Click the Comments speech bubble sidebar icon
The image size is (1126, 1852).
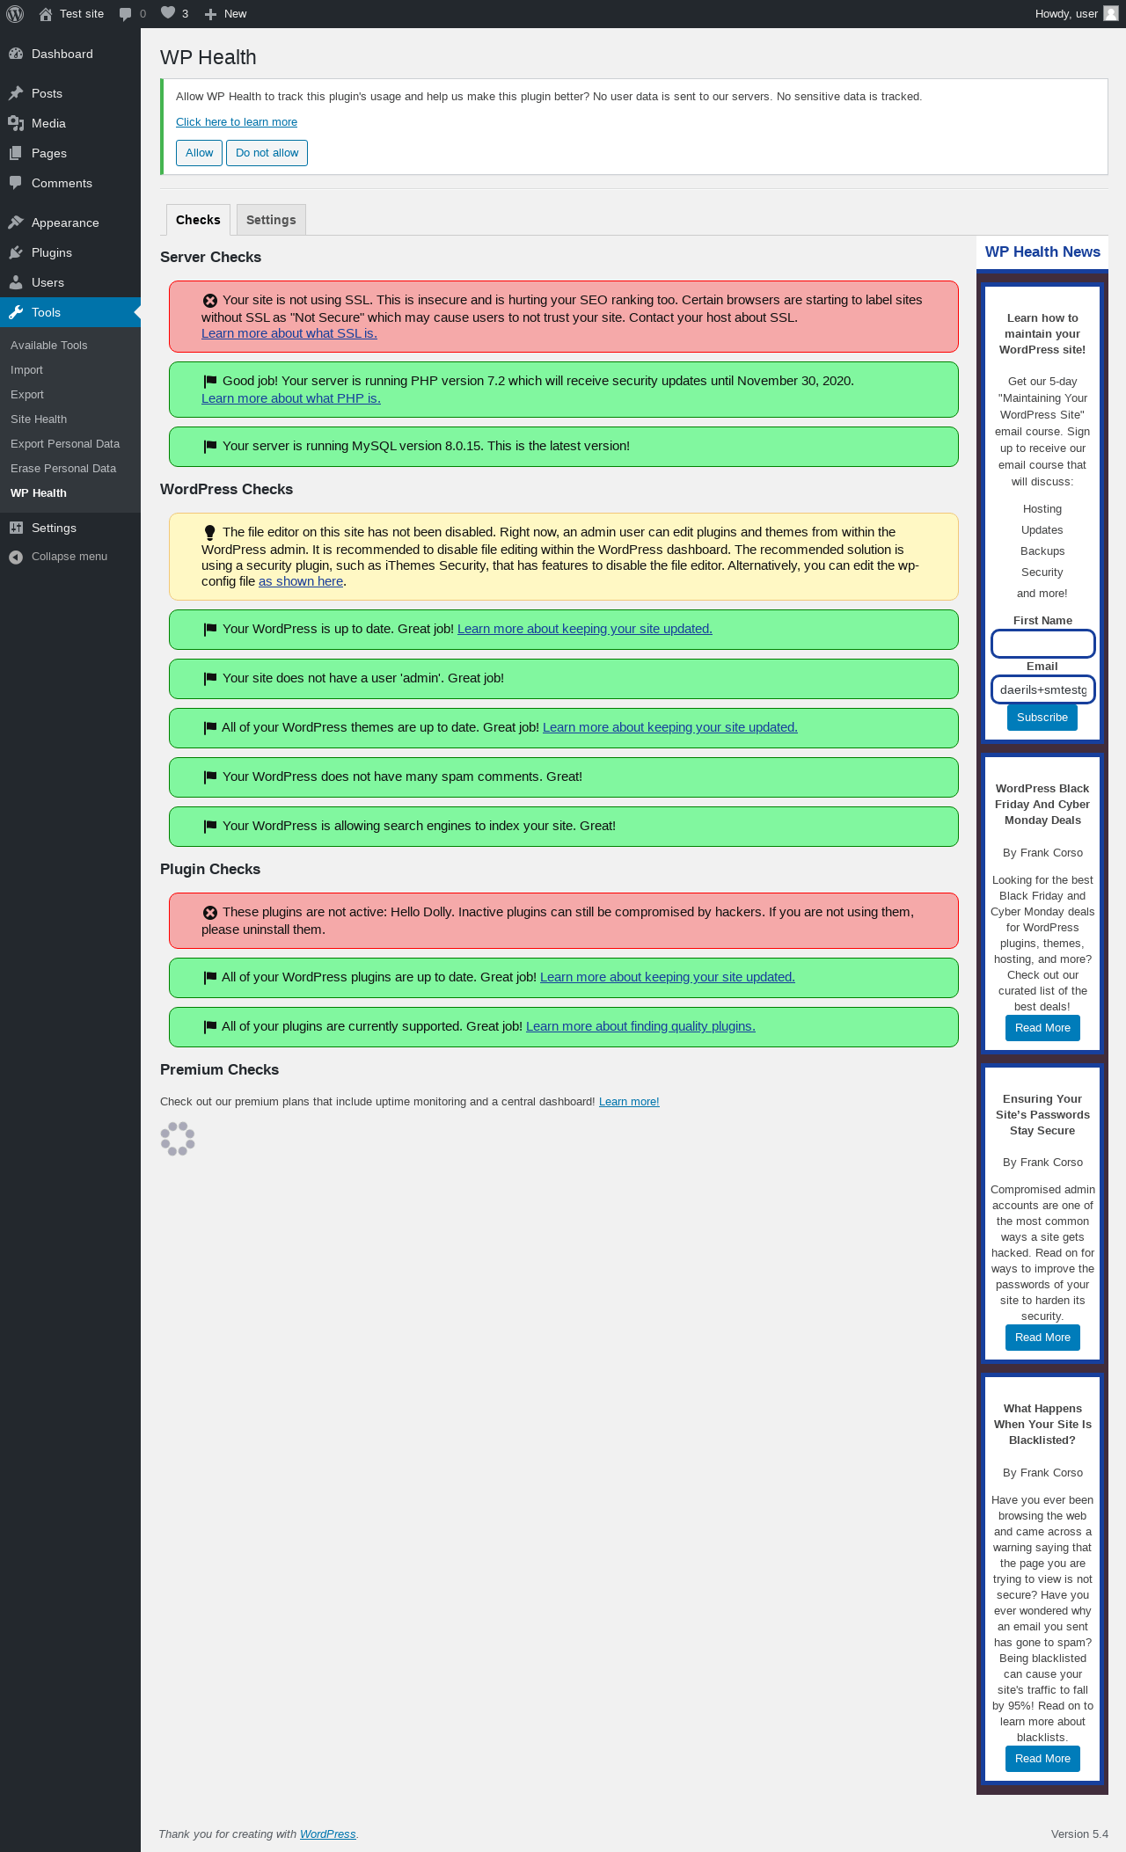tap(16, 183)
